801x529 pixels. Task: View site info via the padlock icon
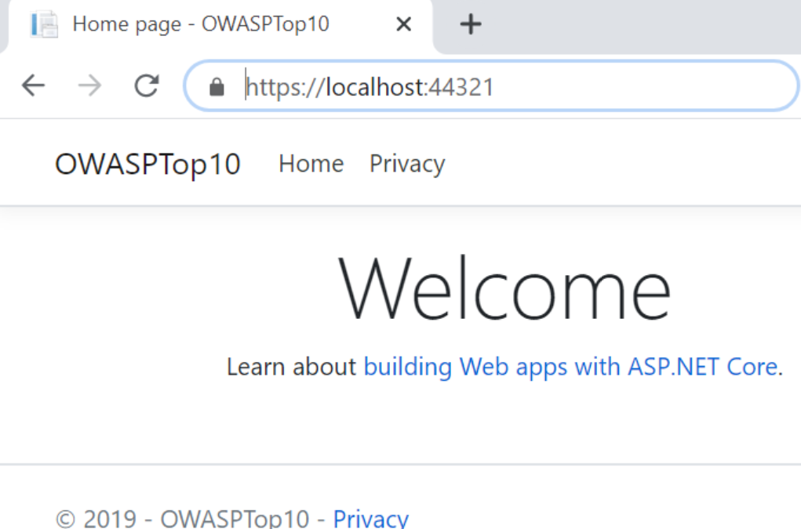217,86
